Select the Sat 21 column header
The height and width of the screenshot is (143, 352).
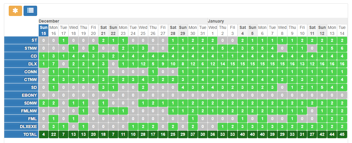click(x=103, y=30)
